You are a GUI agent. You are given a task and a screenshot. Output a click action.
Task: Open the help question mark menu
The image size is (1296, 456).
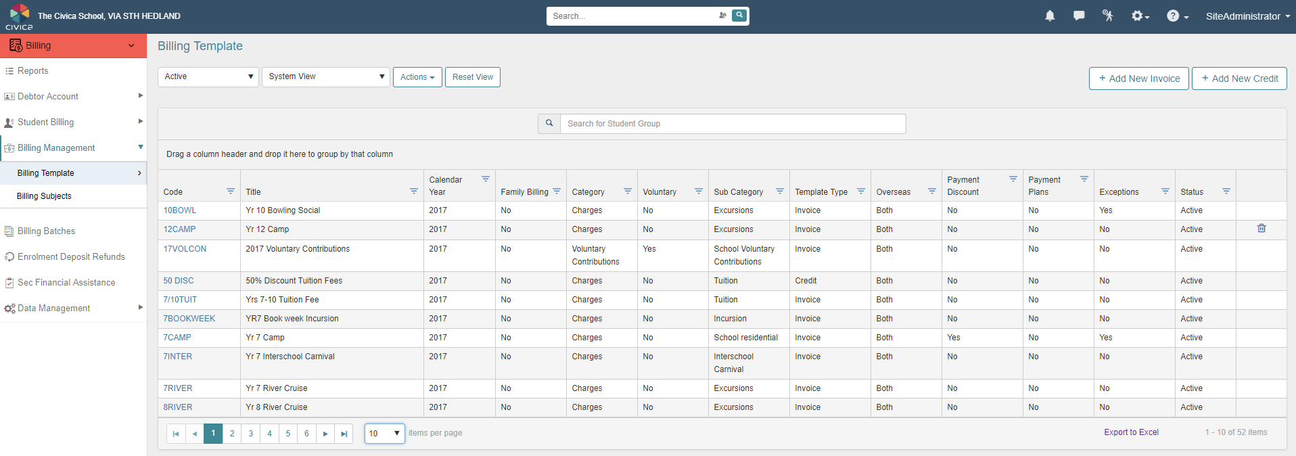click(x=1177, y=16)
